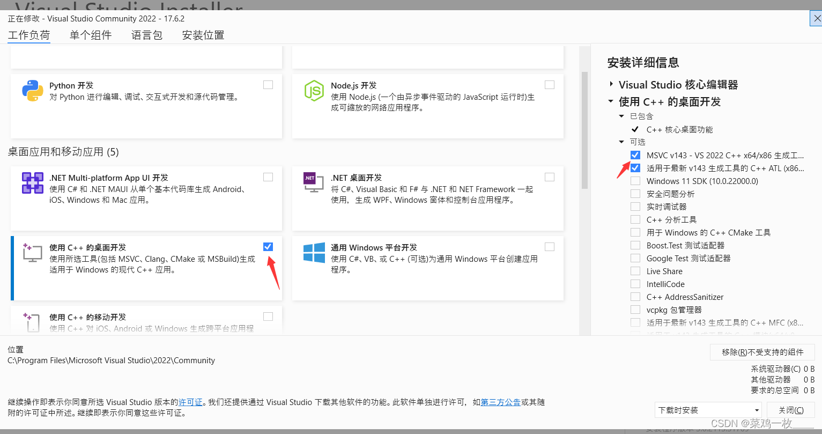Check 用于 Windows 的 C++ CMake 工具
This screenshot has width=822, height=434.
[635, 232]
